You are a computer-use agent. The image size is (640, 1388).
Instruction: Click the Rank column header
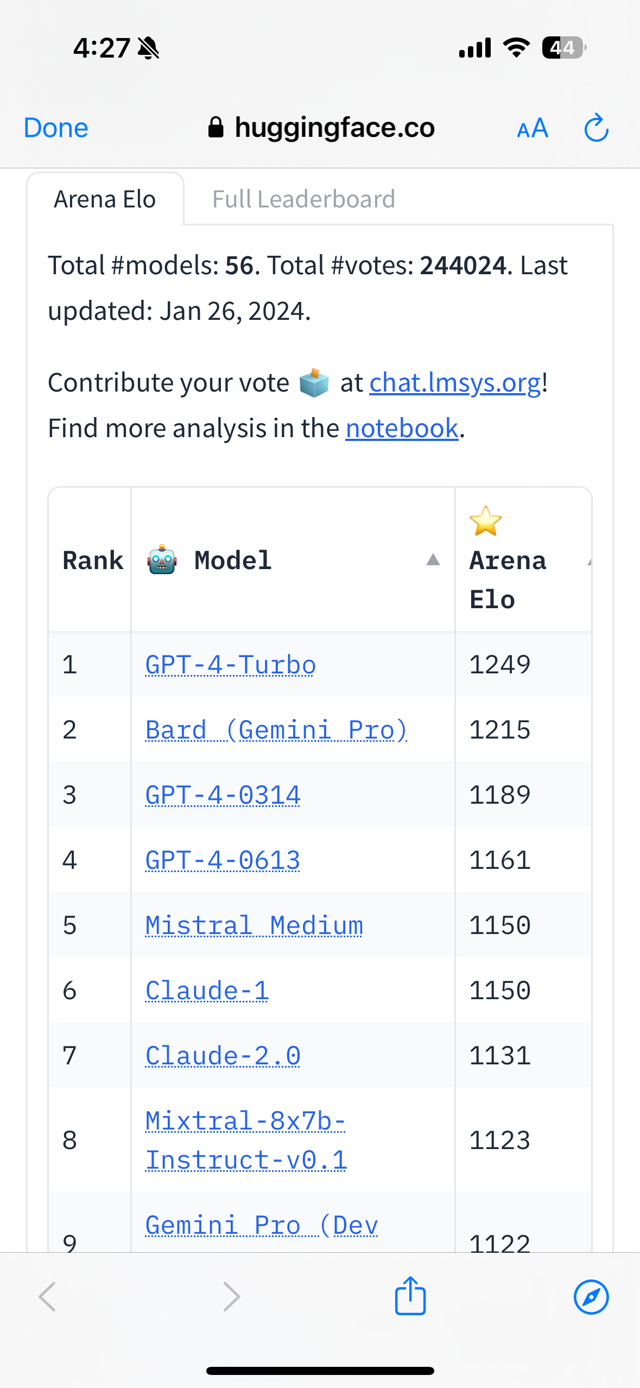(x=93, y=560)
